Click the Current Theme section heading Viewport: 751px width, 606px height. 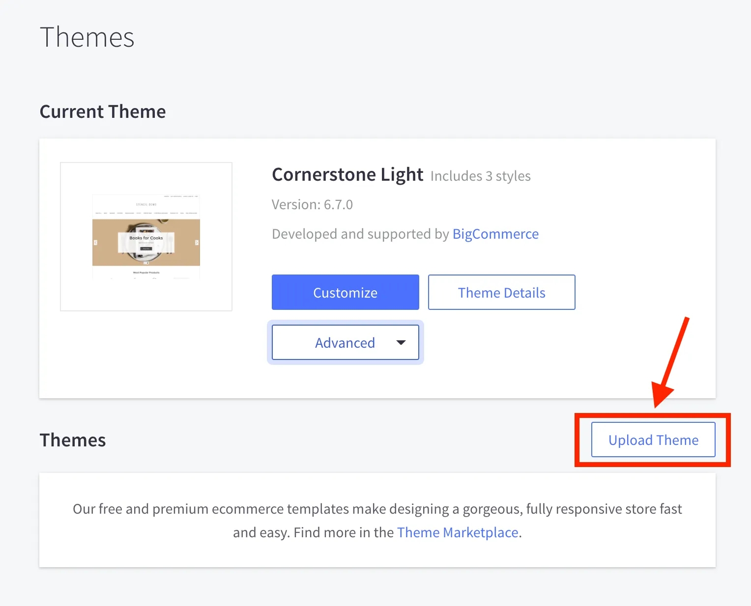click(103, 111)
